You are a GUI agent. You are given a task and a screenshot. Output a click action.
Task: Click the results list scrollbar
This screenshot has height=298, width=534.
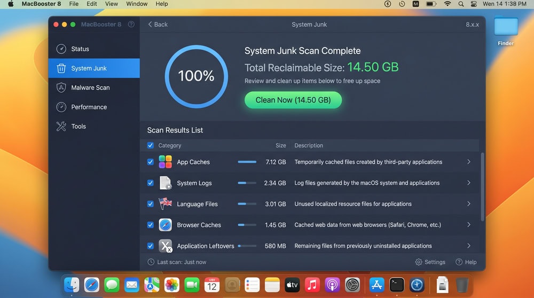coord(482,187)
